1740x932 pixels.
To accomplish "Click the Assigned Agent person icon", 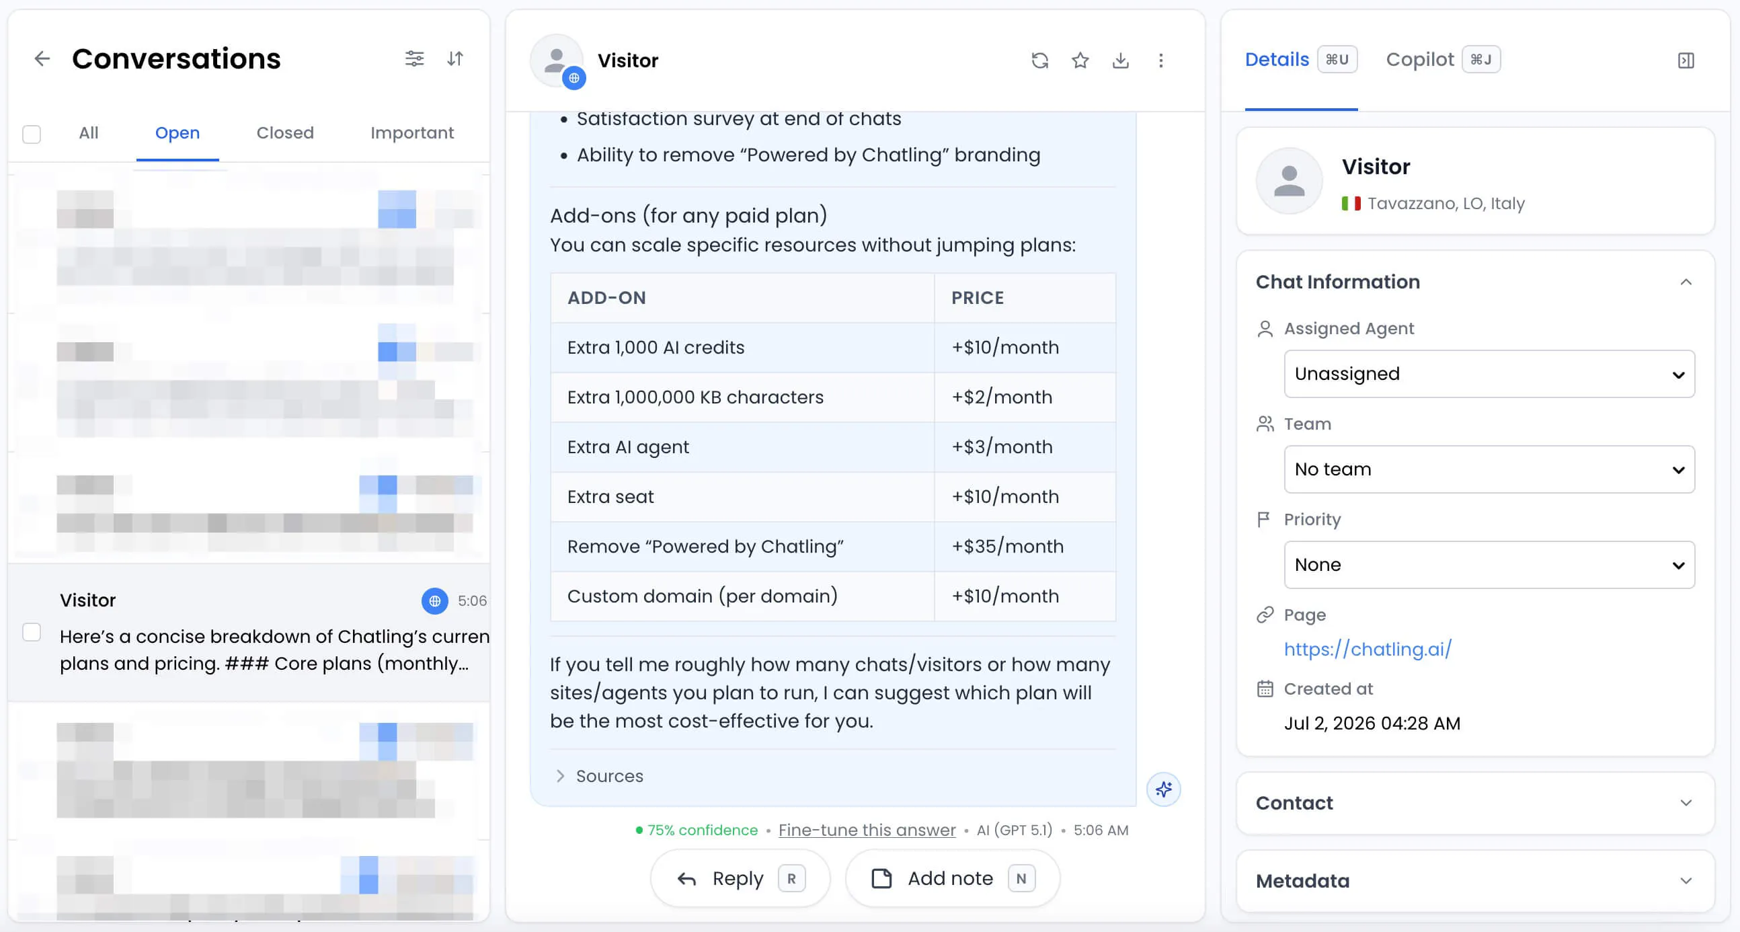I will [1265, 328].
